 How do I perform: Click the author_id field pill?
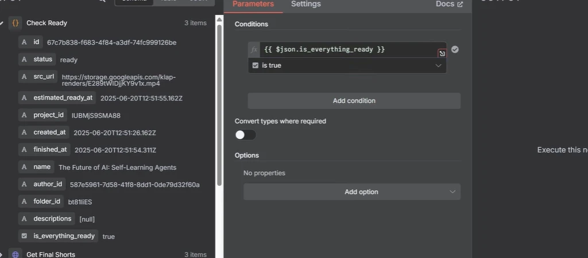[42, 184]
